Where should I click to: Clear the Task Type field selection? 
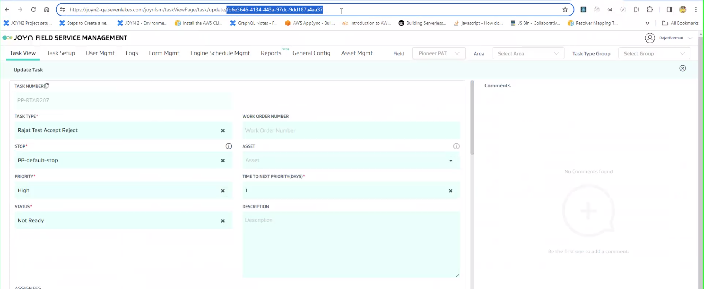(x=223, y=130)
